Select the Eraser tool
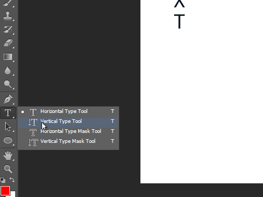The height and width of the screenshot is (197, 263). click(x=8, y=43)
